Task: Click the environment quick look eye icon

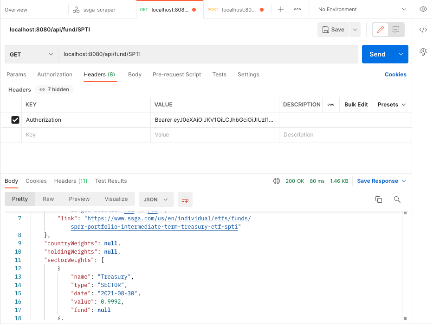Action: click(423, 9)
